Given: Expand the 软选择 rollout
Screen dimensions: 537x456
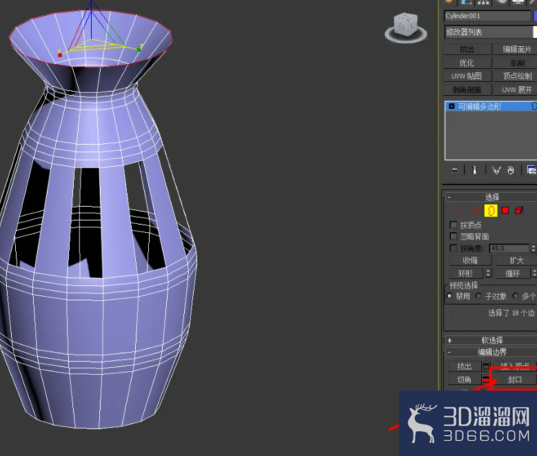Looking at the screenshot, I should click(491, 340).
